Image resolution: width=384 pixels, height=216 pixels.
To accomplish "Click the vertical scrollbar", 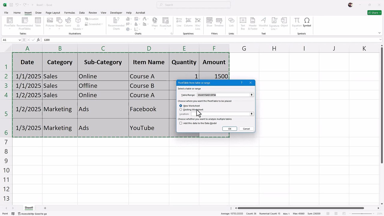I will (x=382, y=105).
